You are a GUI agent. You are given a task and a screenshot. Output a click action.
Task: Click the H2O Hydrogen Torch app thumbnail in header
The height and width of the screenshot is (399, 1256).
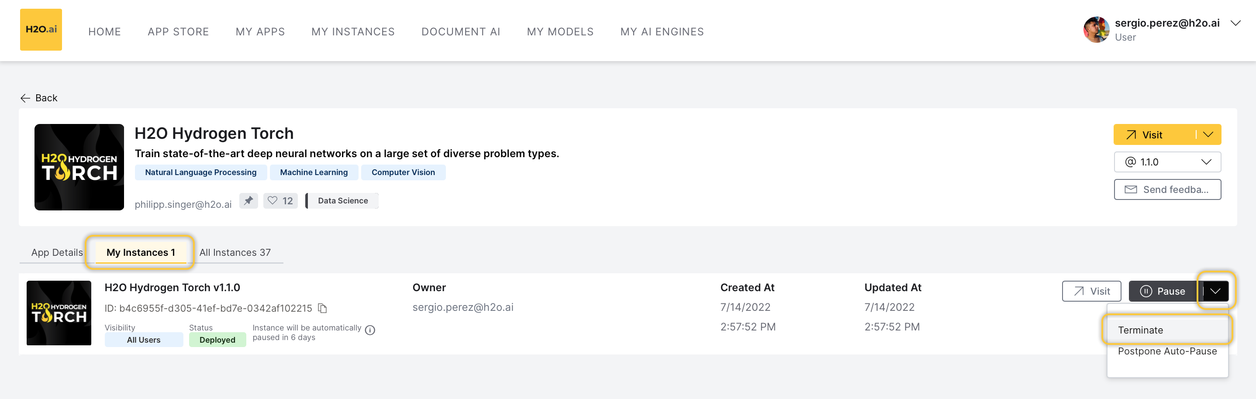79,167
